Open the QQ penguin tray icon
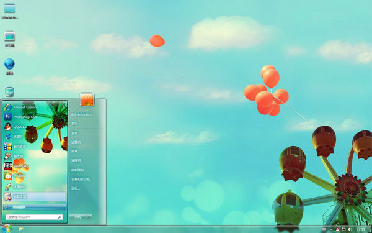Screen dimensions: 372x233 point(337,229)
